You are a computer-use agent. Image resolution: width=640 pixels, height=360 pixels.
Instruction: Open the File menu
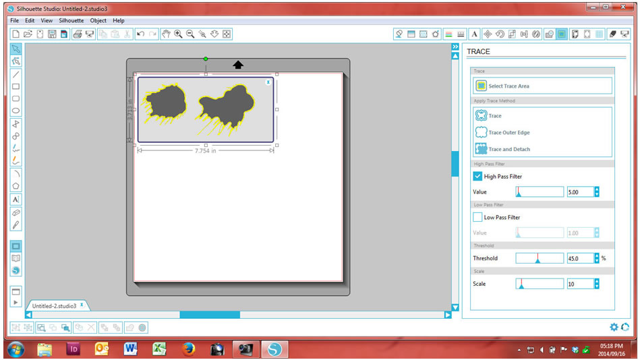click(14, 20)
